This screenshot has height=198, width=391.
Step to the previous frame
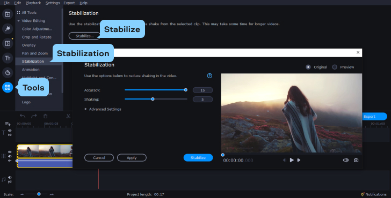coord(285,160)
